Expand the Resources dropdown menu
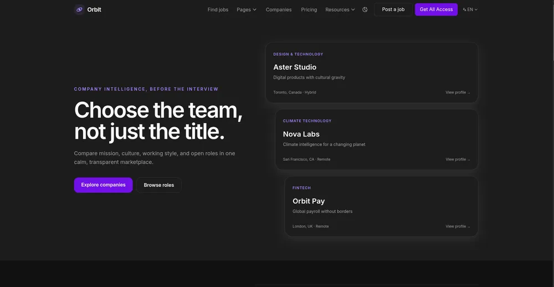 (340, 9)
